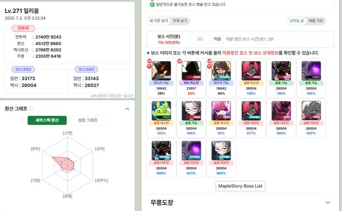Select the glasses NORMAL boss at 969%
The image size is (342, 211).
(221, 150)
